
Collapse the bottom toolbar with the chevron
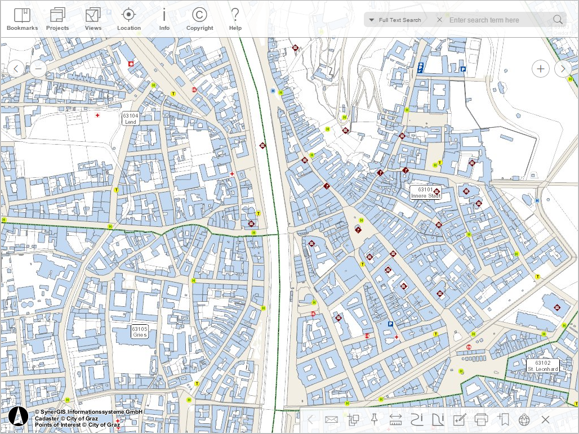pos(310,419)
